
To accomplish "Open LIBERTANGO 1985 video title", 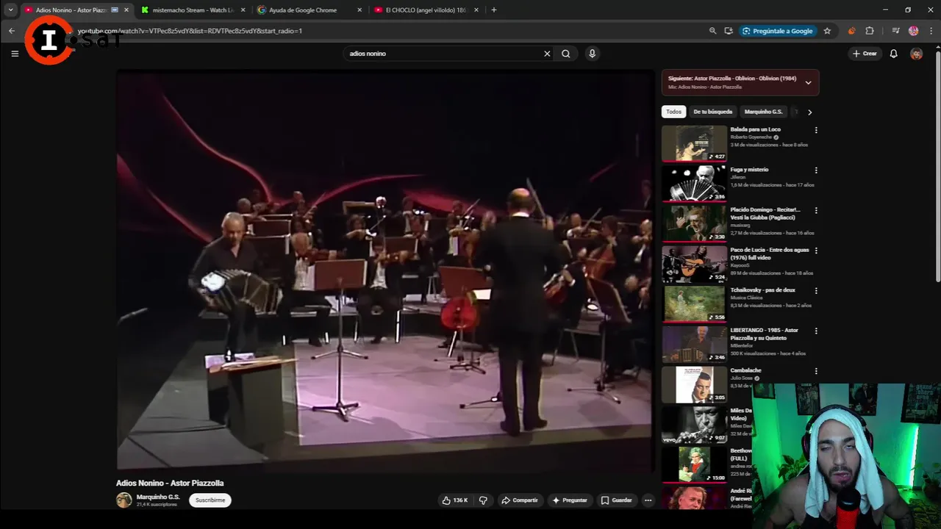I will (765, 334).
